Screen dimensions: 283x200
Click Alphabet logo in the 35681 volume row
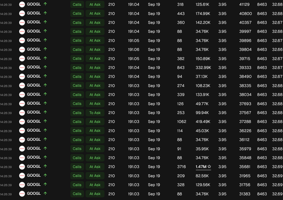pyautogui.click(x=22, y=166)
